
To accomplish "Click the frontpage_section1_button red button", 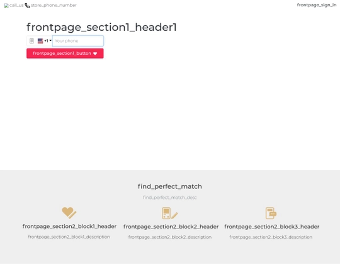I will click(65, 54).
